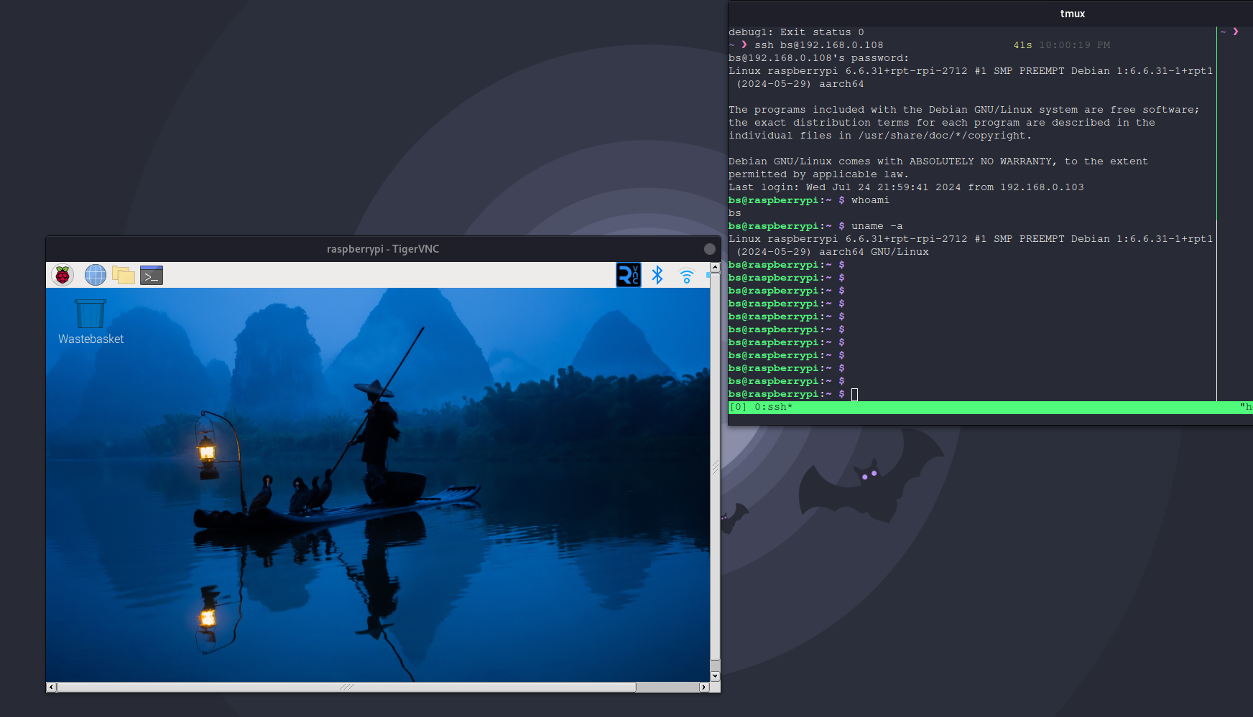Open the Raspberry Pi menu in VNC
Viewport: 1253px width, 717px height.
coord(63,275)
